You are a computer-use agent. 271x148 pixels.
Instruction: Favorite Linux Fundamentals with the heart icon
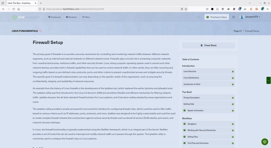(x=40, y=31)
